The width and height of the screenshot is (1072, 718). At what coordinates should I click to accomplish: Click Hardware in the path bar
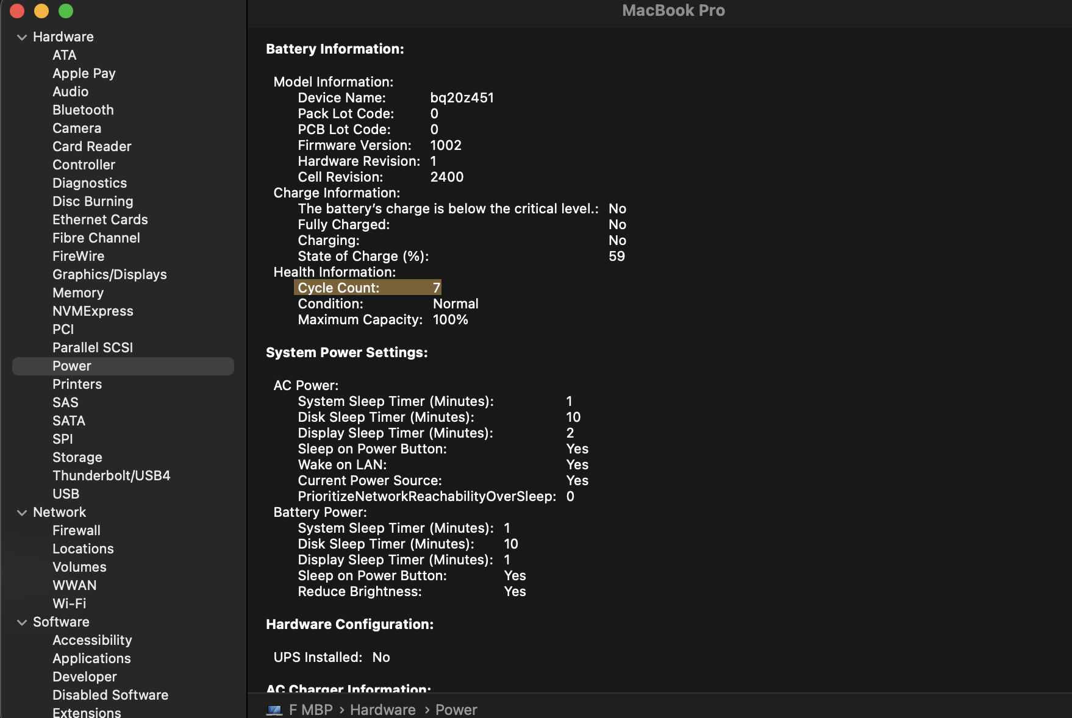382,710
